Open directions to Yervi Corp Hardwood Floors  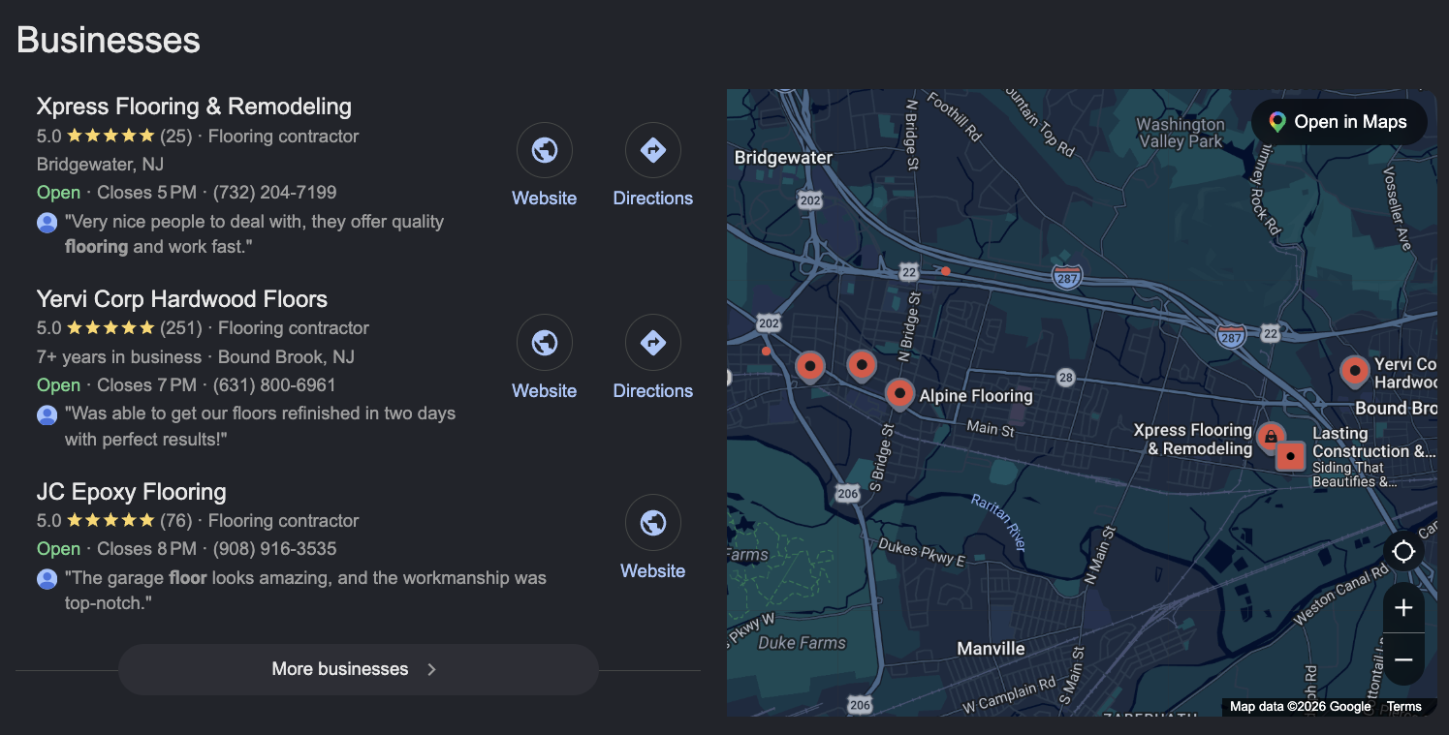coord(653,344)
